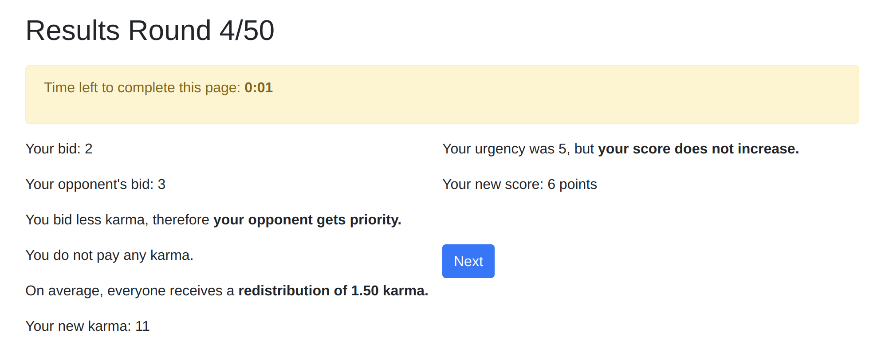Click the 0:01 countdown timer value
Image resolution: width=889 pixels, height=345 pixels.
(x=259, y=88)
